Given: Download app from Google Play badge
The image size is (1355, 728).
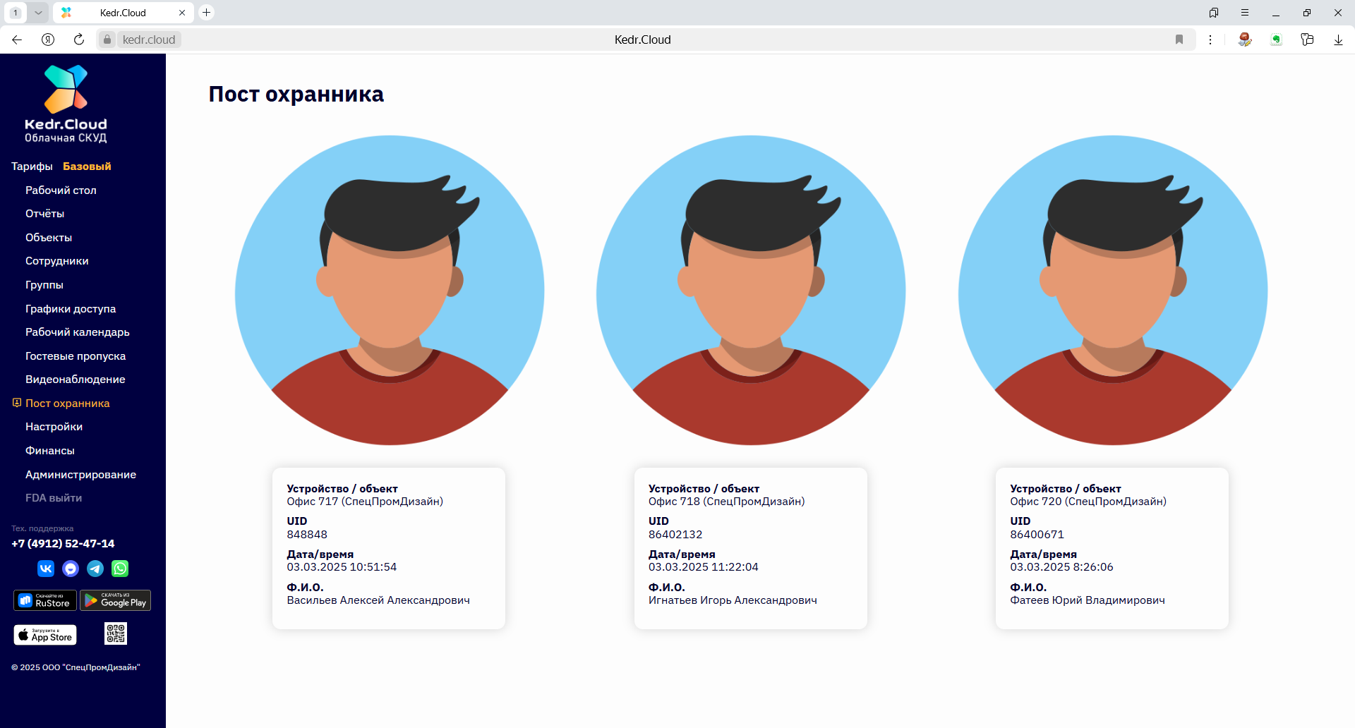Looking at the screenshot, I should [115, 600].
